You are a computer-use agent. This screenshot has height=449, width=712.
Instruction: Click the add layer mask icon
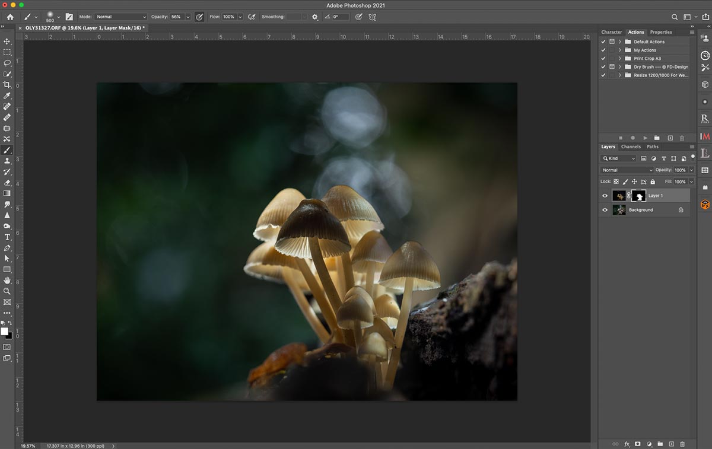pyautogui.click(x=638, y=444)
